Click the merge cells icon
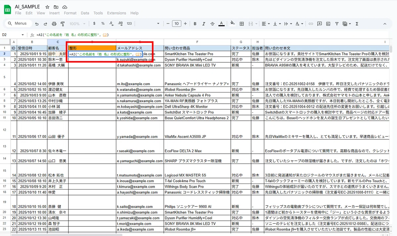397x236 pixels. (x=250, y=24)
